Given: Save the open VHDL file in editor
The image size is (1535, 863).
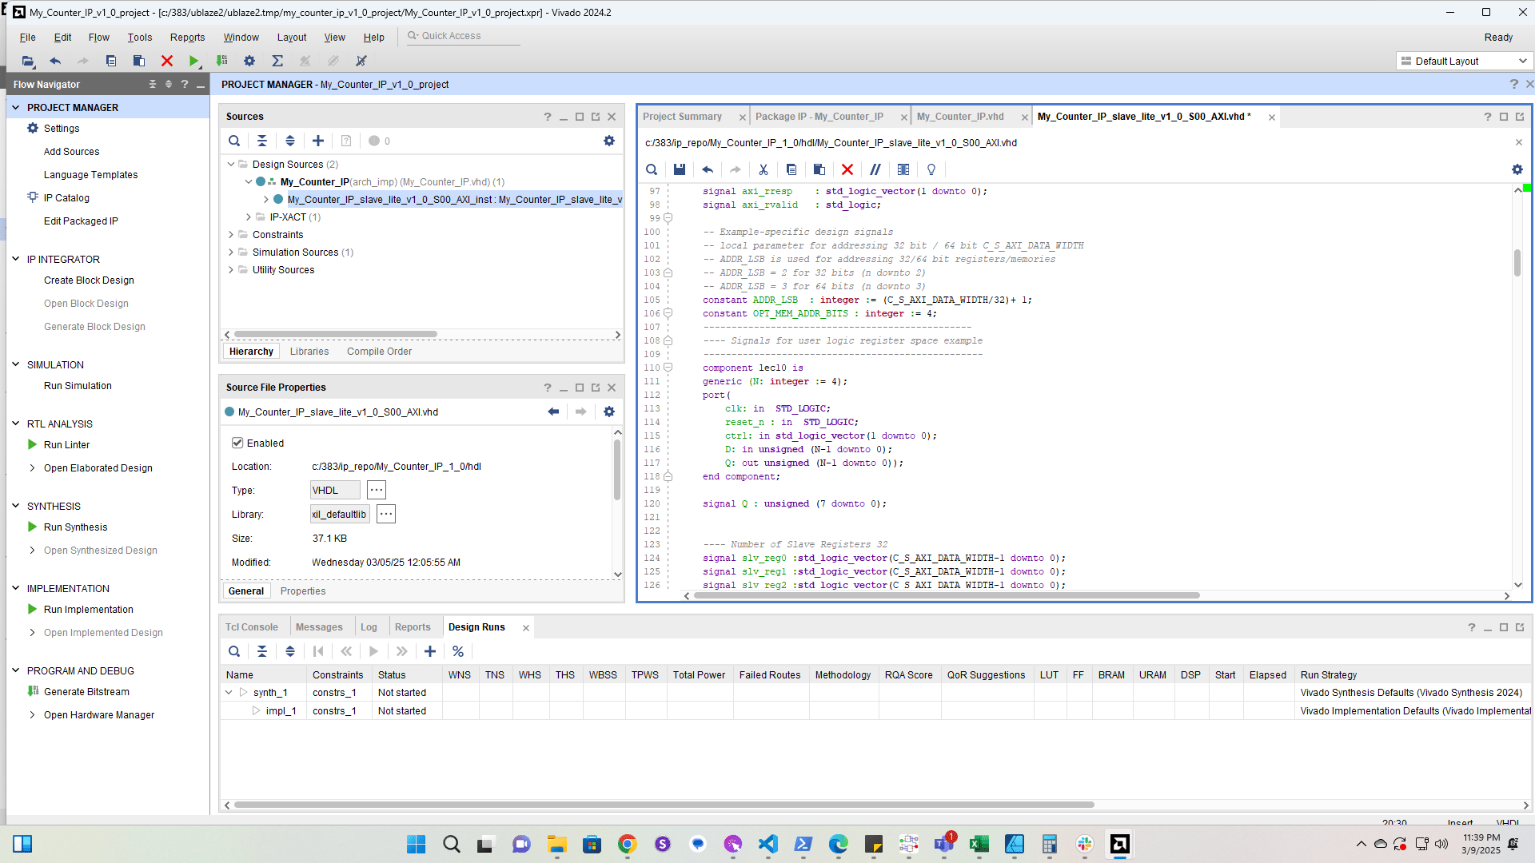Looking at the screenshot, I should tap(679, 169).
